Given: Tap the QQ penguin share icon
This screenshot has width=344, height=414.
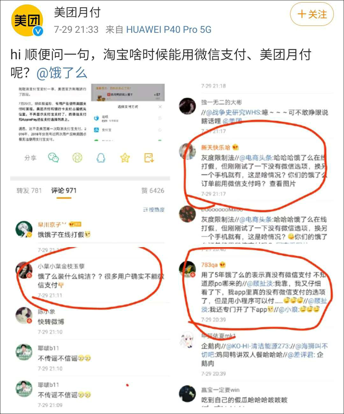Looking at the screenshot, I should (x=101, y=158).
